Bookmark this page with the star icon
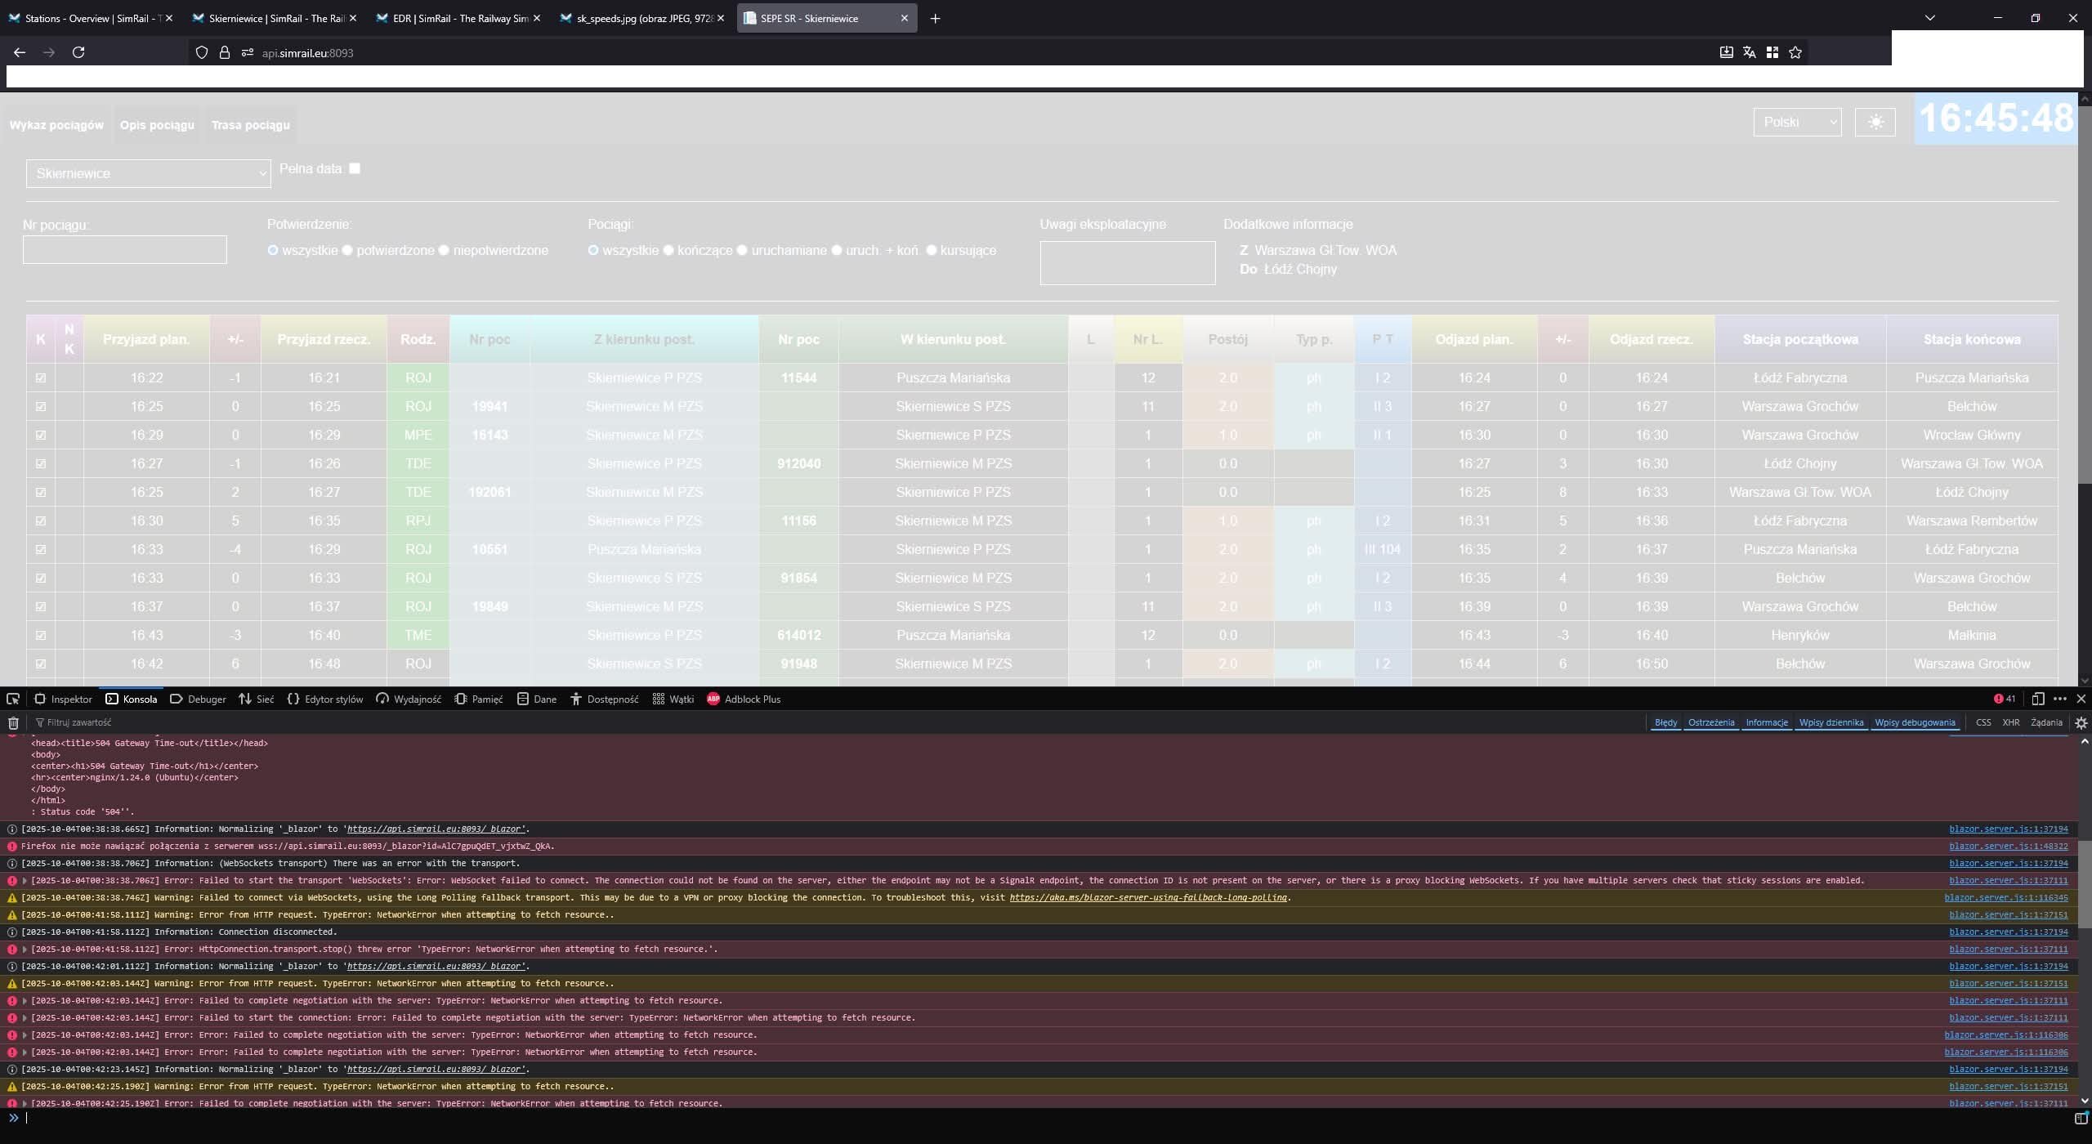This screenshot has width=2092, height=1144. 1795,52
